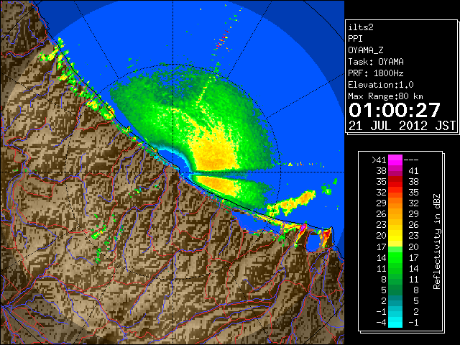Click the magenta high-reflectivity echo on the coast

click(303, 227)
